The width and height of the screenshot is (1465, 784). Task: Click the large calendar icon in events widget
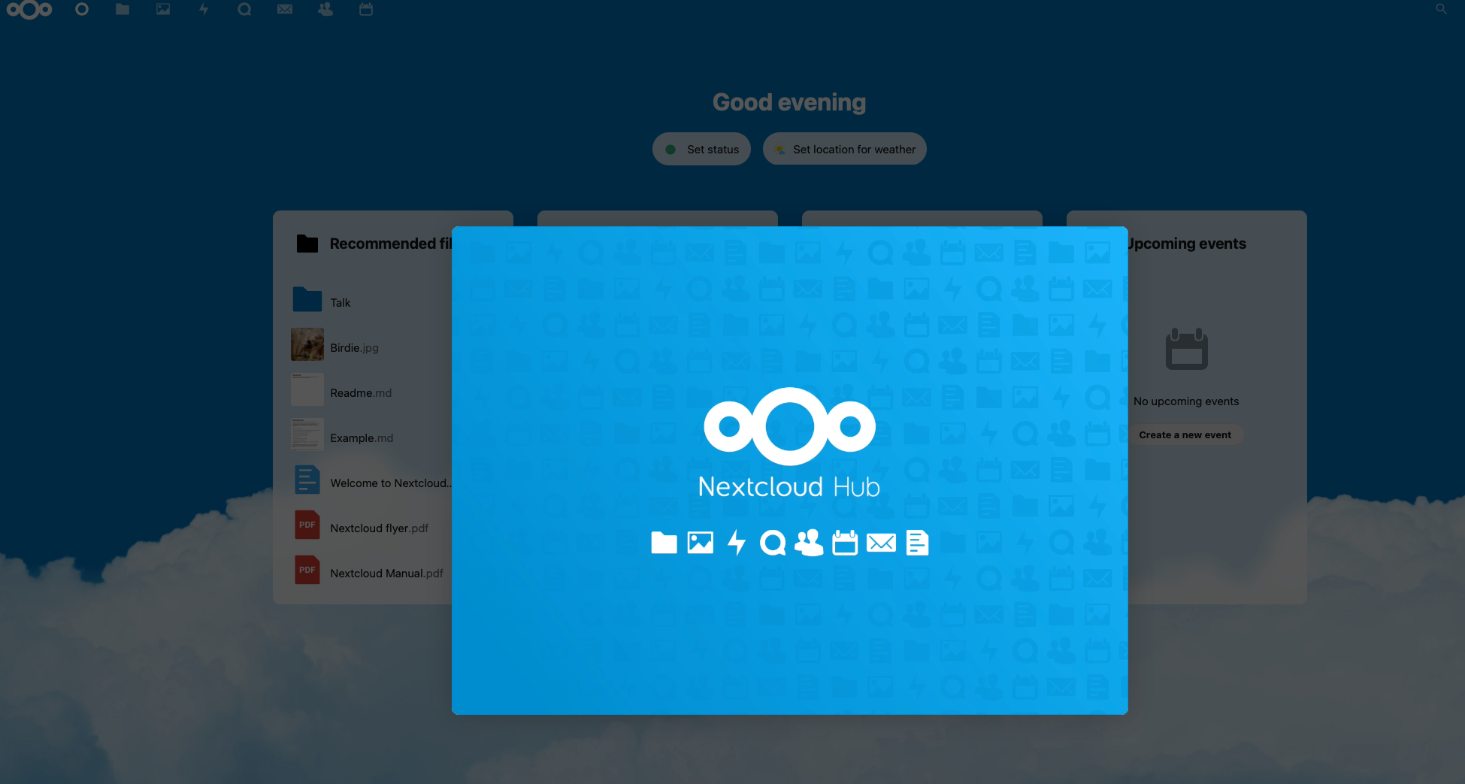(x=1187, y=349)
